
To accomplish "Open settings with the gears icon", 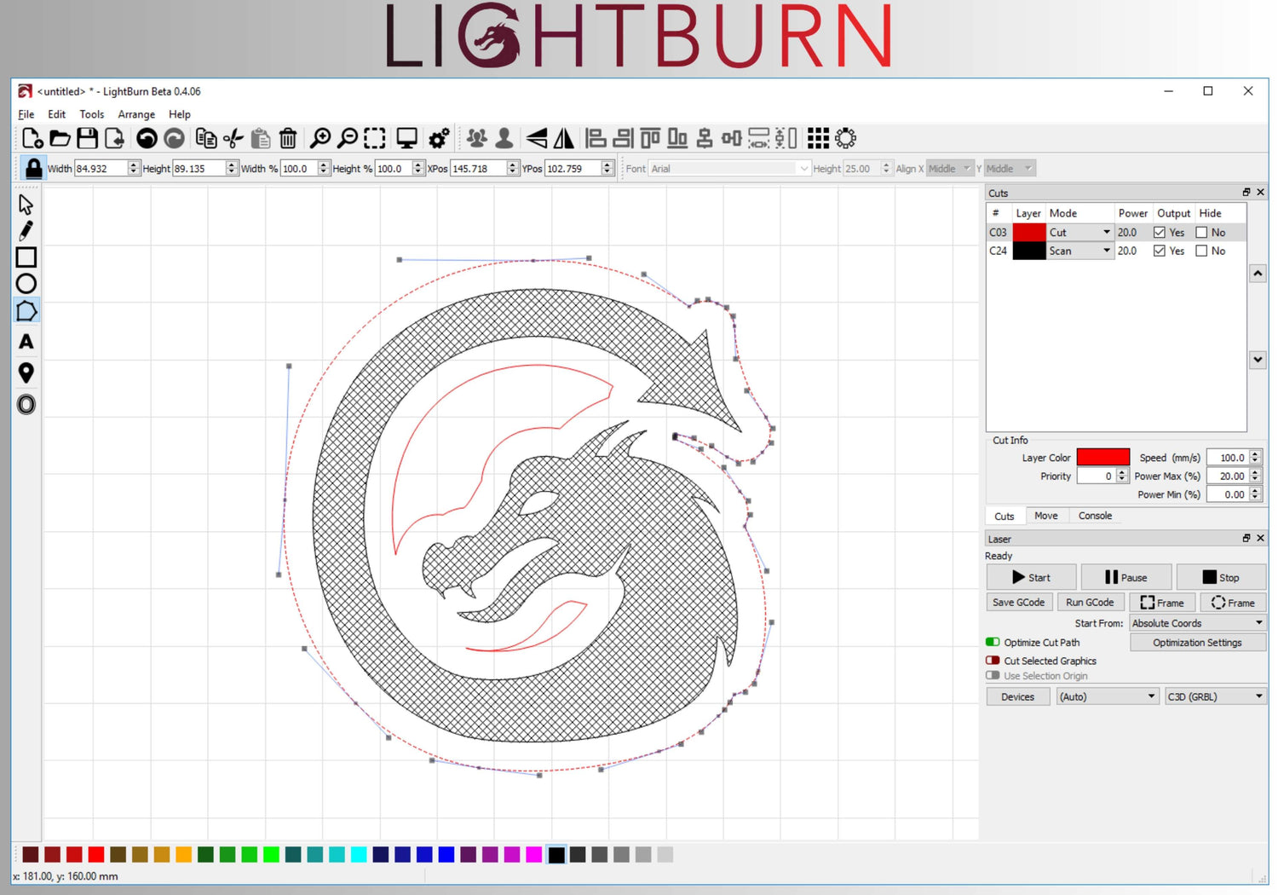I will tap(439, 138).
